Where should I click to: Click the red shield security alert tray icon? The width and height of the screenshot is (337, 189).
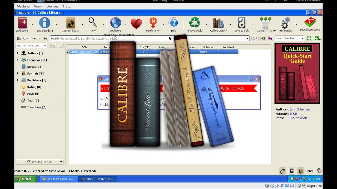[x=296, y=179]
